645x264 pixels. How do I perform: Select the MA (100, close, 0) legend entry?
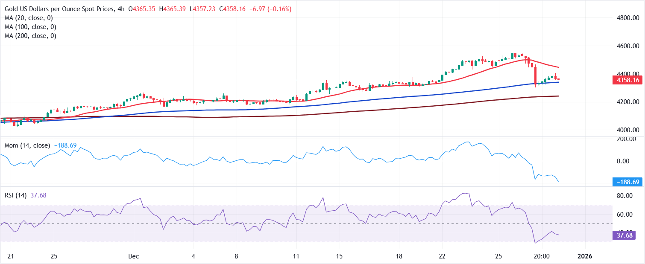[30, 26]
